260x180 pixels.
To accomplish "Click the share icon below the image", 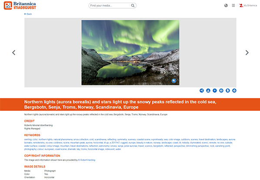I will coord(201,91).
